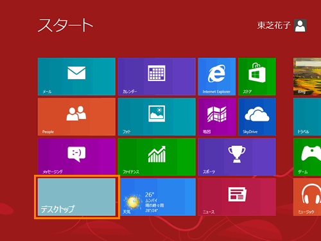Open the Messaging speech bubble tile

tap(76, 157)
